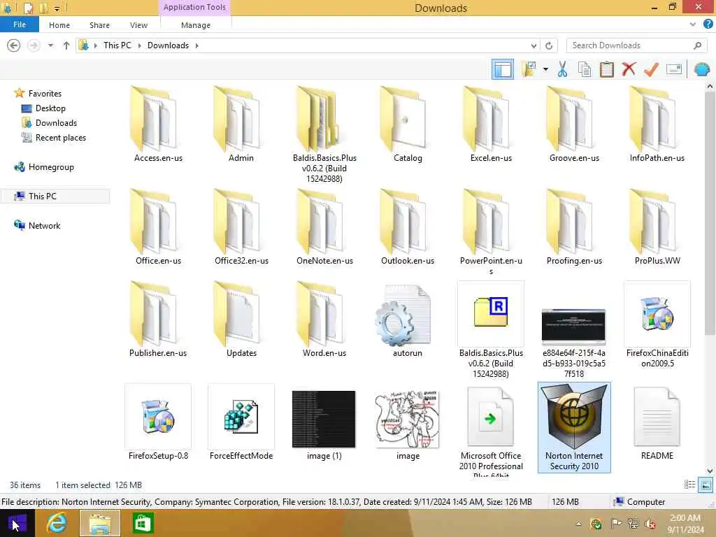Image resolution: width=716 pixels, height=537 pixels.
Task: Click the Paste clipboard icon
Action: click(x=606, y=70)
